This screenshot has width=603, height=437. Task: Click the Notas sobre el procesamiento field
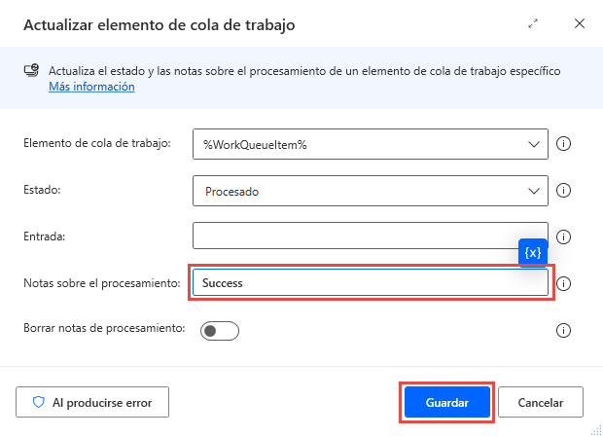370,283
